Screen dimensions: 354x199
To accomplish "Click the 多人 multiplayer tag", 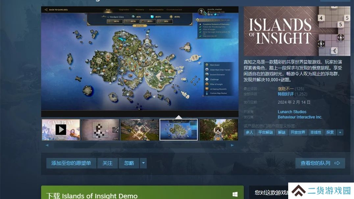I will (x=249, y=133).
